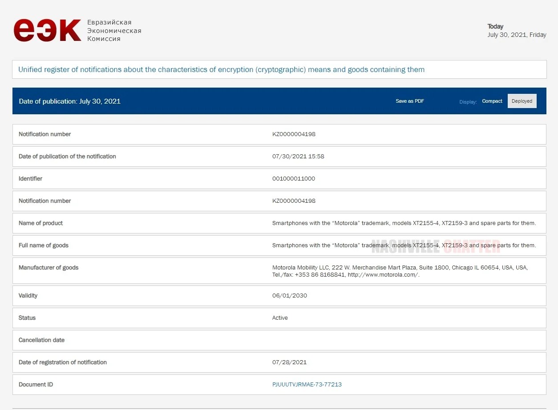Open Document ID link PJUUUTVJRMAE-73-77213
The image size is (558, 410).
(x=307, y=384)
